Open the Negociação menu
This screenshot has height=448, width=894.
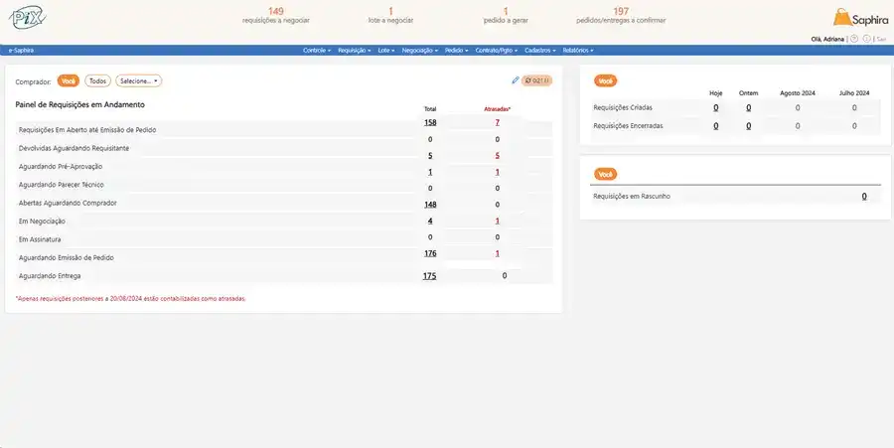420,50
